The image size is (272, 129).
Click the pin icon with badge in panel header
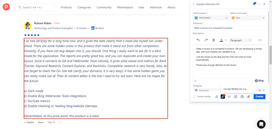pyautogui.click(x=254, y=4)
